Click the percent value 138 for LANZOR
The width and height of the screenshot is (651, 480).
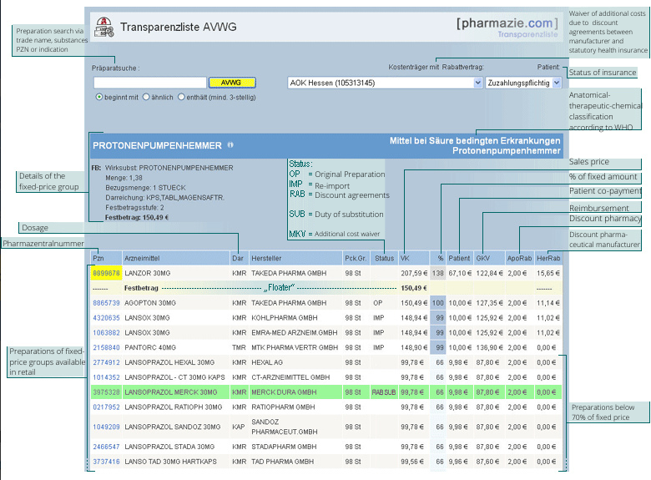[438, 273]
